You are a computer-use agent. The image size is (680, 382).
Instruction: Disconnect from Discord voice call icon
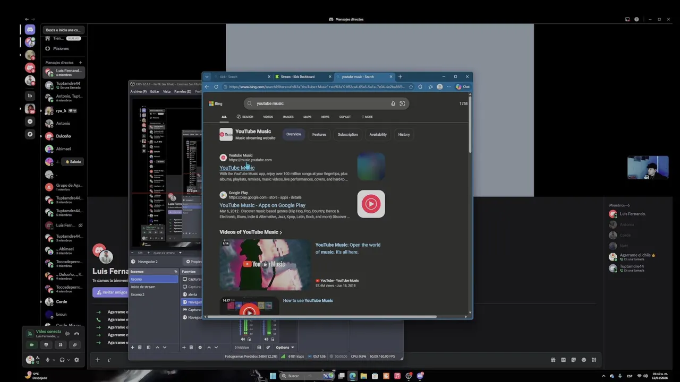(x=76, y=334)
